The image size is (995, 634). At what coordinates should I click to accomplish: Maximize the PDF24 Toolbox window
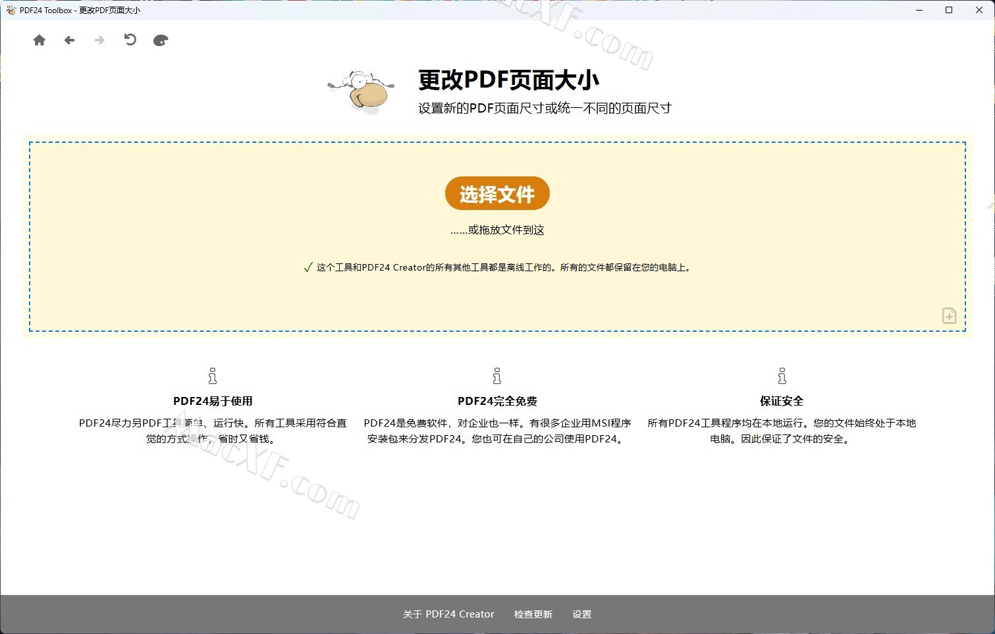tap(949, 10)
